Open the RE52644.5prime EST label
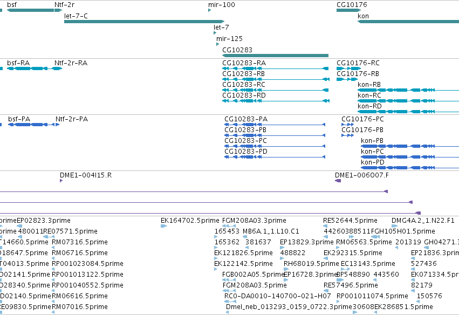The width and height of the screenshot is (459, 315). pyautogui.click(x=350, y=221)
